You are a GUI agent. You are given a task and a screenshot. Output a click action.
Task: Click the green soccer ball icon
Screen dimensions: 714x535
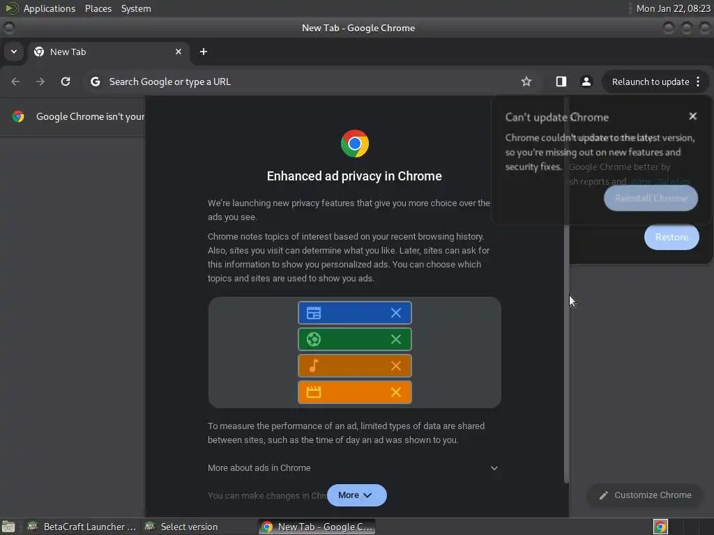pyautogui.click(x=314, y=339)
